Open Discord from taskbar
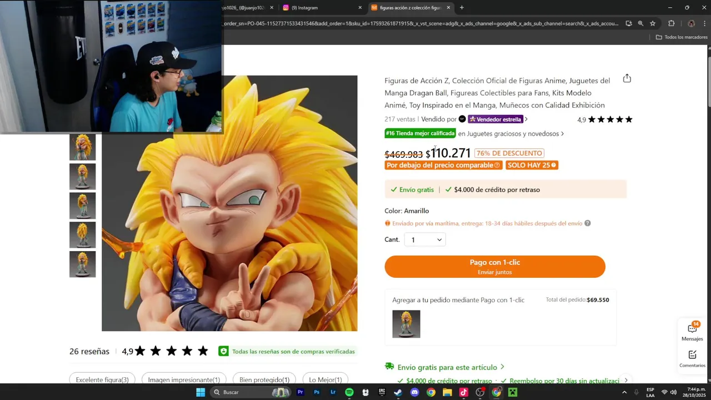 [x=414, y=392]
